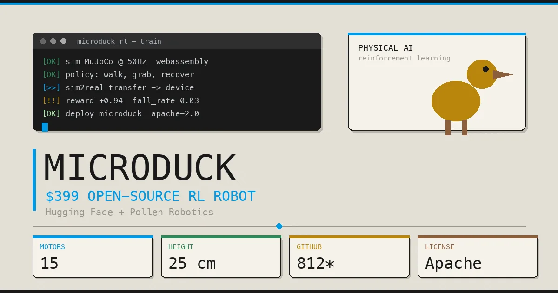Select the terminal title 'microduck_rl — train'
Image resolution: width=558 pixels, height=293 pixels.
(x=119, y=41)
